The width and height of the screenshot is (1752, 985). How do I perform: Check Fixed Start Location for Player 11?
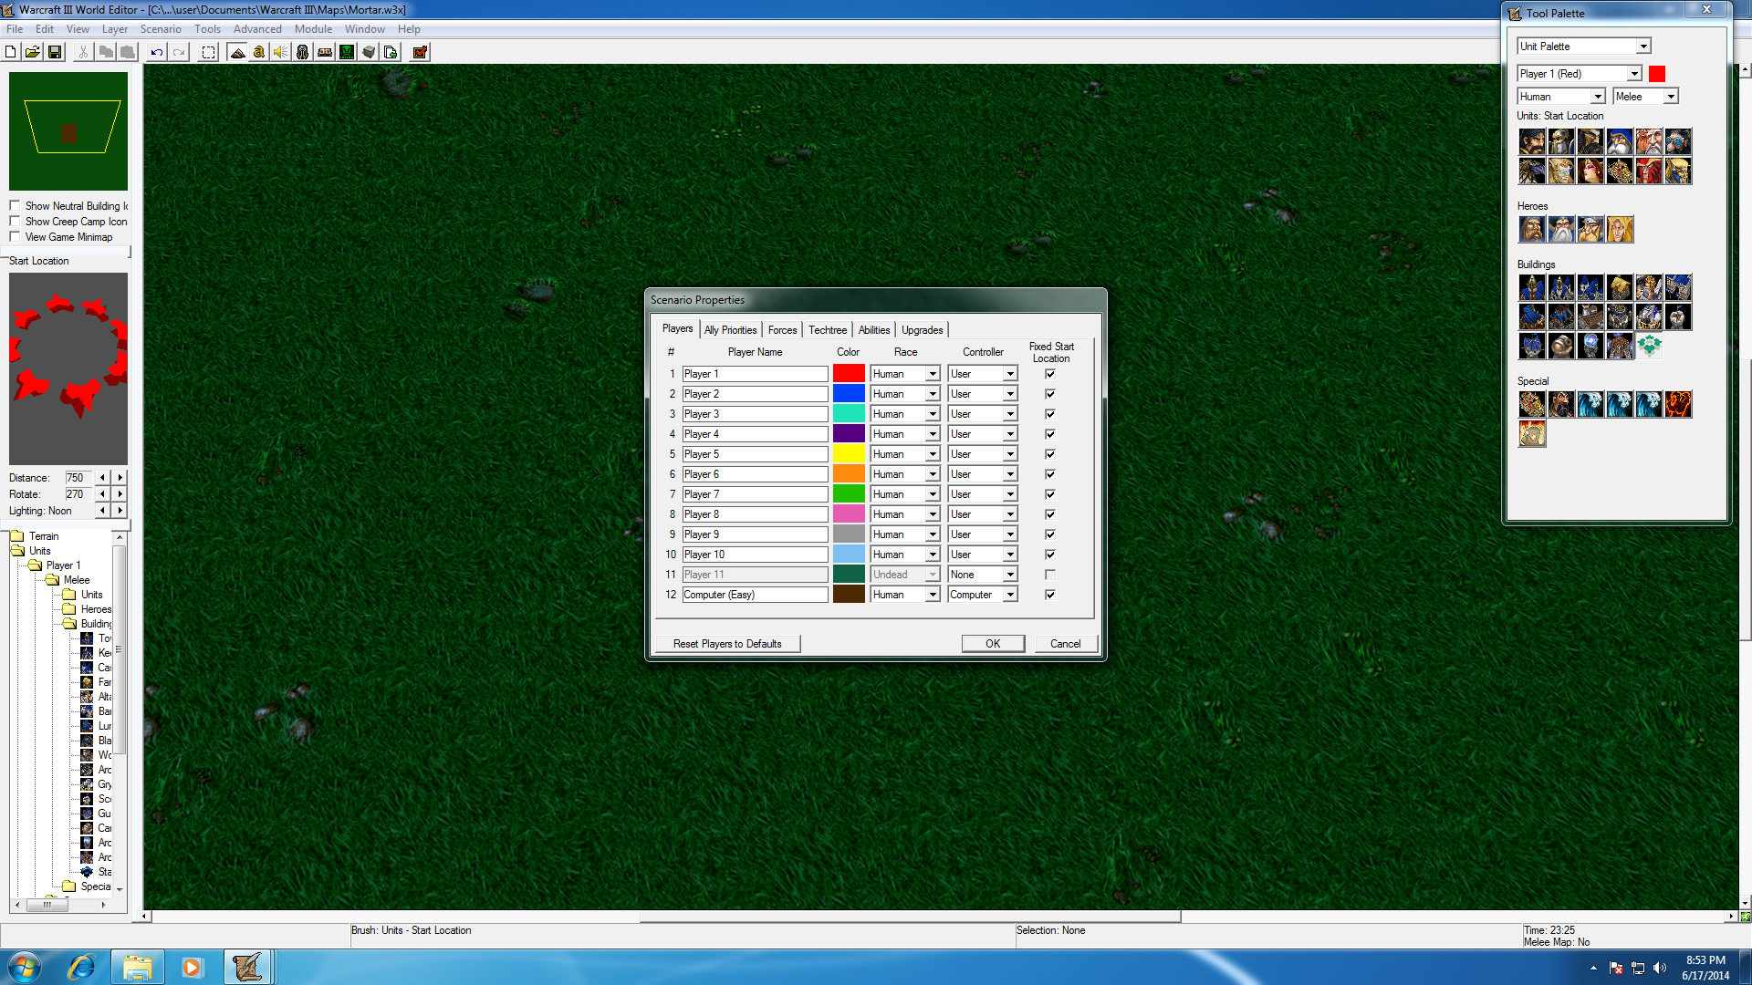1050,575
